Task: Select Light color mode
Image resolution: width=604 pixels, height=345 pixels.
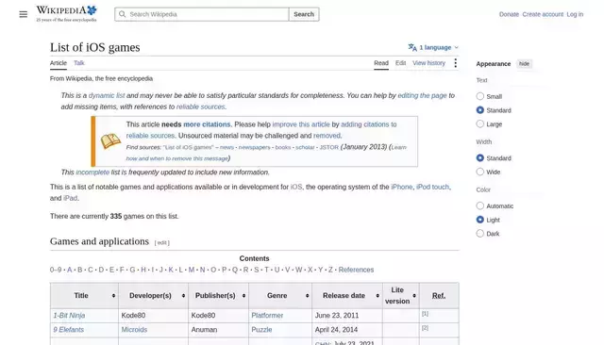Action: point(480,220)
